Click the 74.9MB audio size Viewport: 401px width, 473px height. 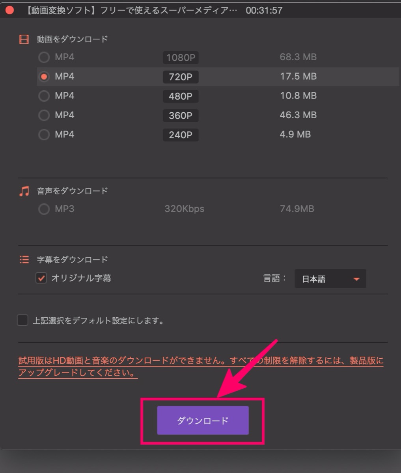coord(297,209)
